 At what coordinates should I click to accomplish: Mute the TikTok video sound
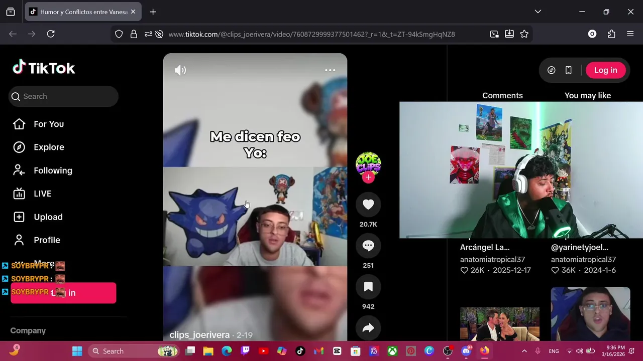(x=180, y=70)
